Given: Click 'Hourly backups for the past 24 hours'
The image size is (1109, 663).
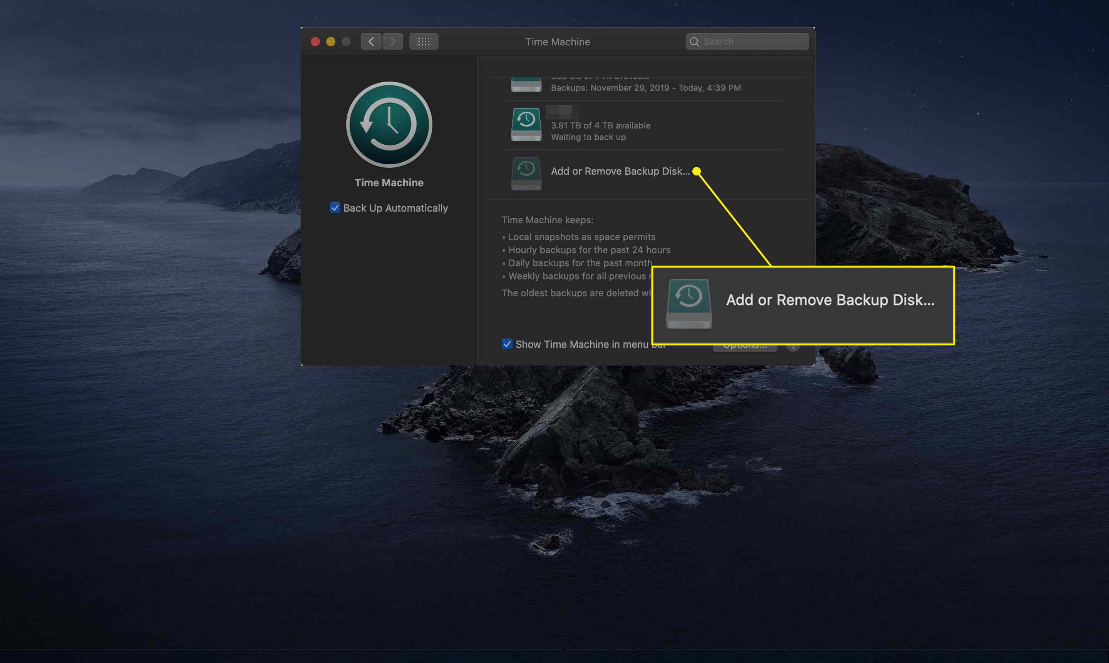Looking at the screenshot, I should [589, 250].
